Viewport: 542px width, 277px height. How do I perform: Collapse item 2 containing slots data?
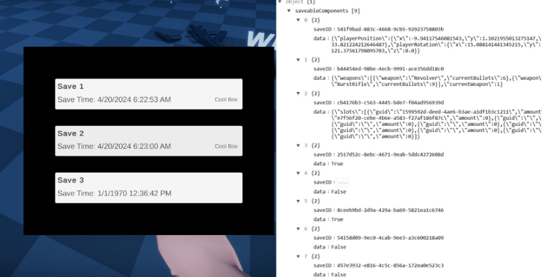coord(299,93)
